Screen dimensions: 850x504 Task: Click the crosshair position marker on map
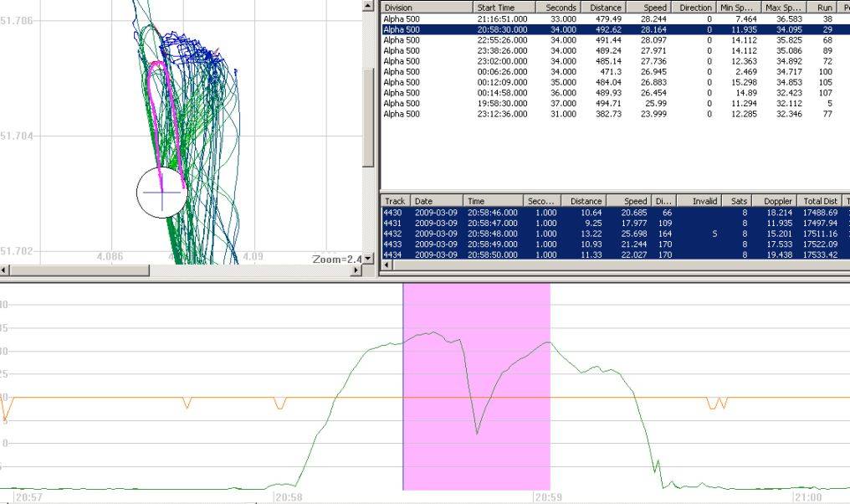161,193
